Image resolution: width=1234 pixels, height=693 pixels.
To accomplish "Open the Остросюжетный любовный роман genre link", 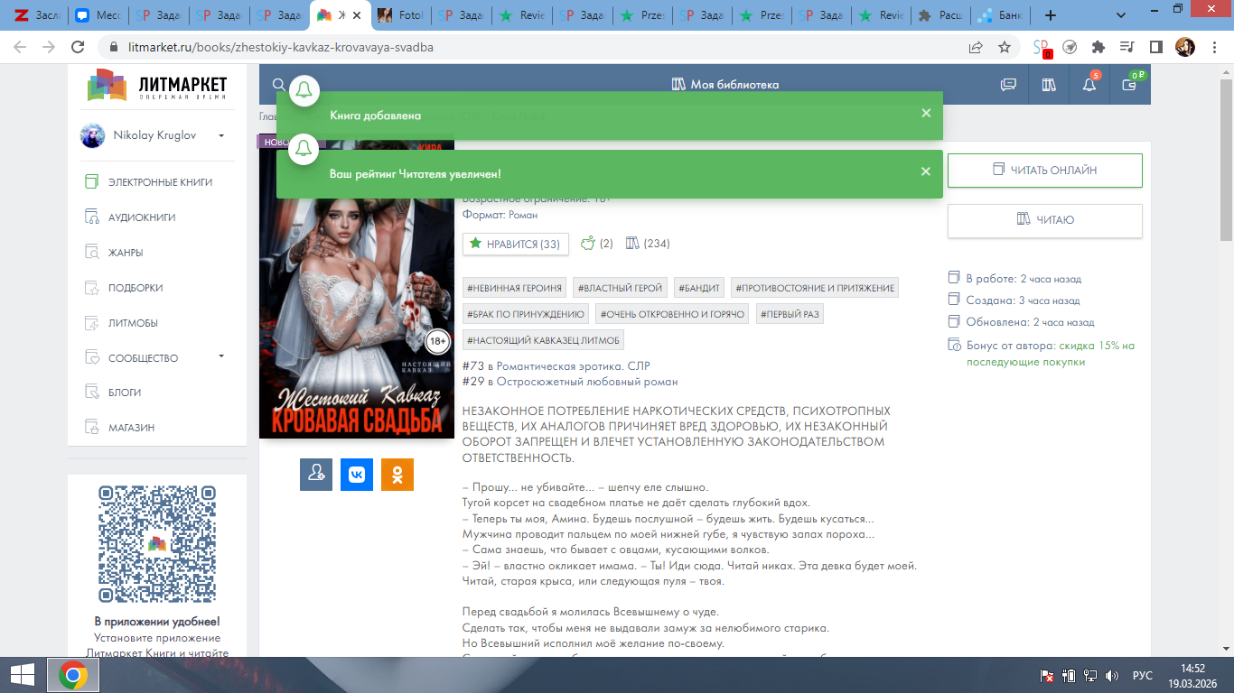I will pyautogui.click(x=585, y=382).
